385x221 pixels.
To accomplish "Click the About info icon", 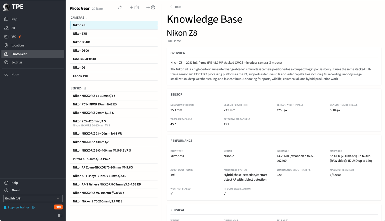I will (x=6, y=190).
